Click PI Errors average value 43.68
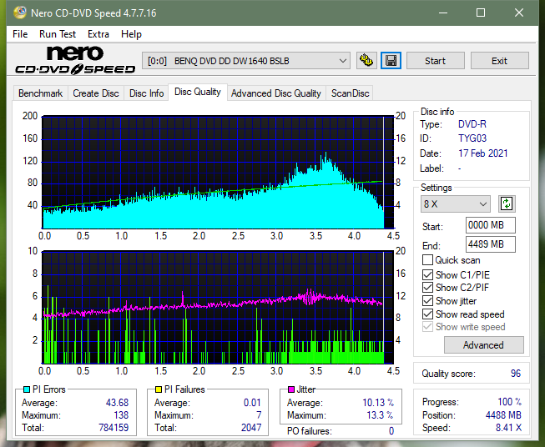Screen dimensions: 545x447 tap(117, 403)
